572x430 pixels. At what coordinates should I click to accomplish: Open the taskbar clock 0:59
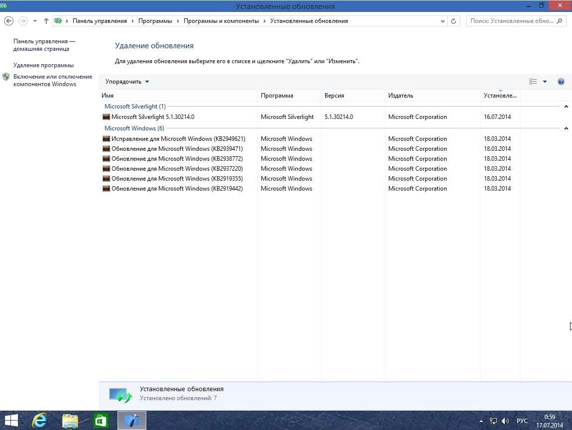[550, 421]
